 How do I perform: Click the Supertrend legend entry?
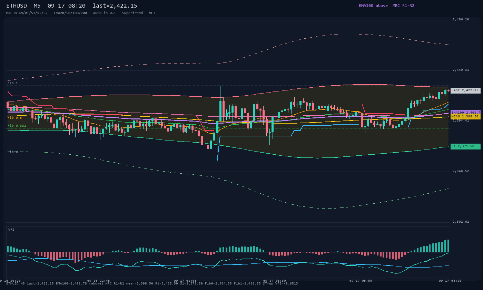pos(132,13)
